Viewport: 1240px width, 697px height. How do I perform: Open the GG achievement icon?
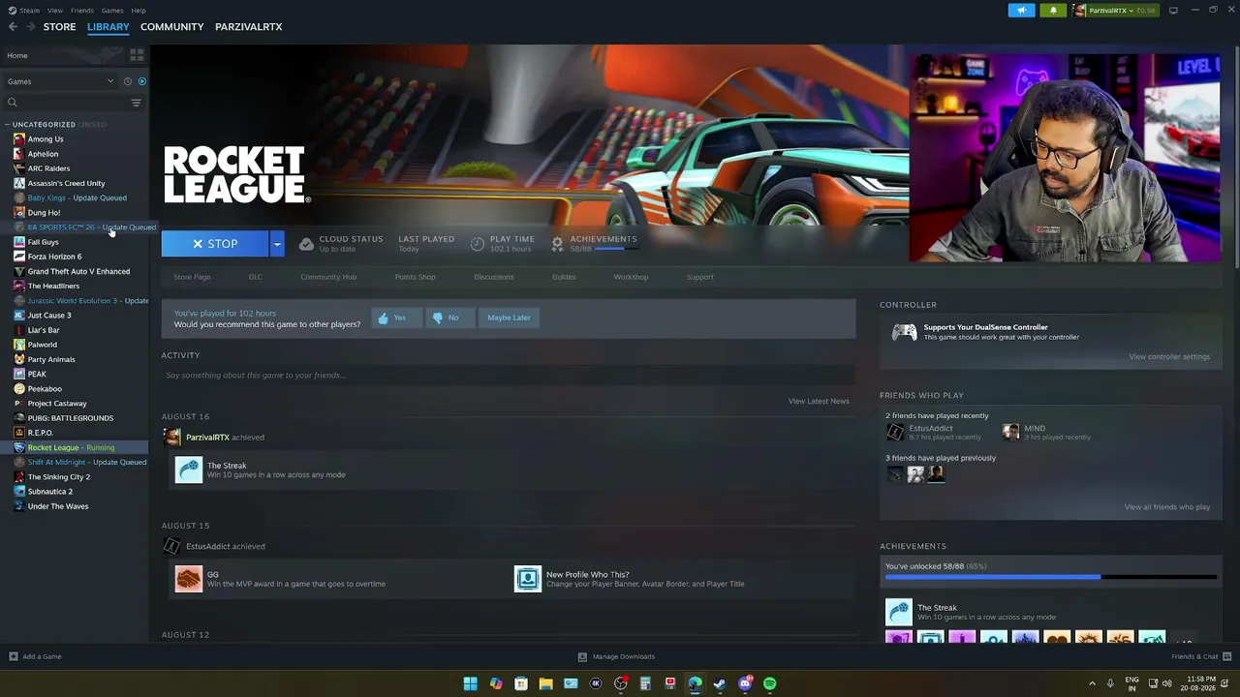[189, 579]
